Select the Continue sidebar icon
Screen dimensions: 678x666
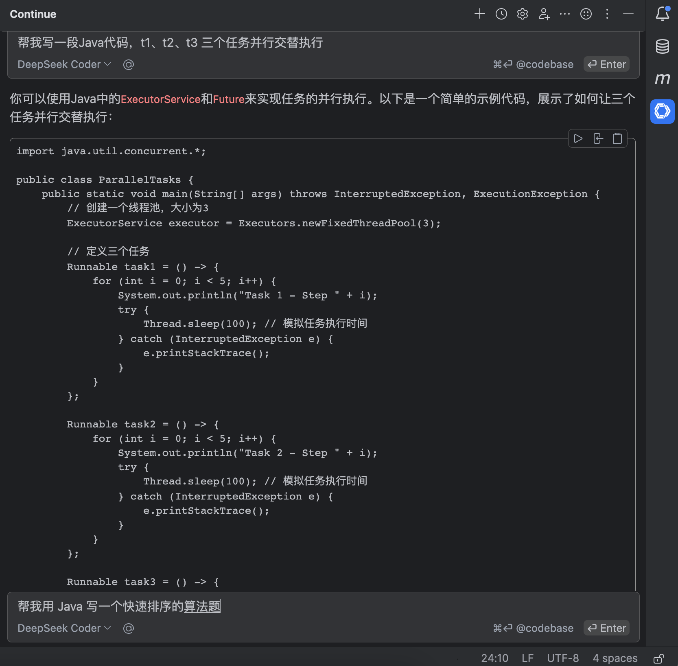(x=663, y=111)
